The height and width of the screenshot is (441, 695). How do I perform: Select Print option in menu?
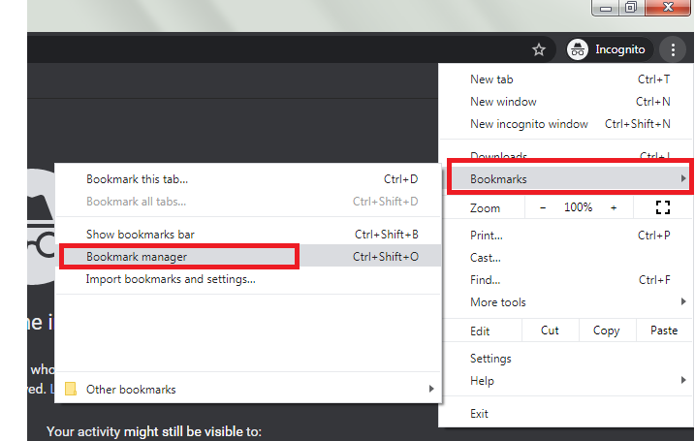pos(487,236)
